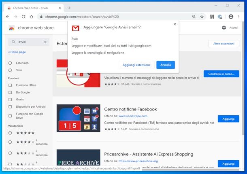
Task: Click the Controllo in corso... button
Action: pos(221,74)
